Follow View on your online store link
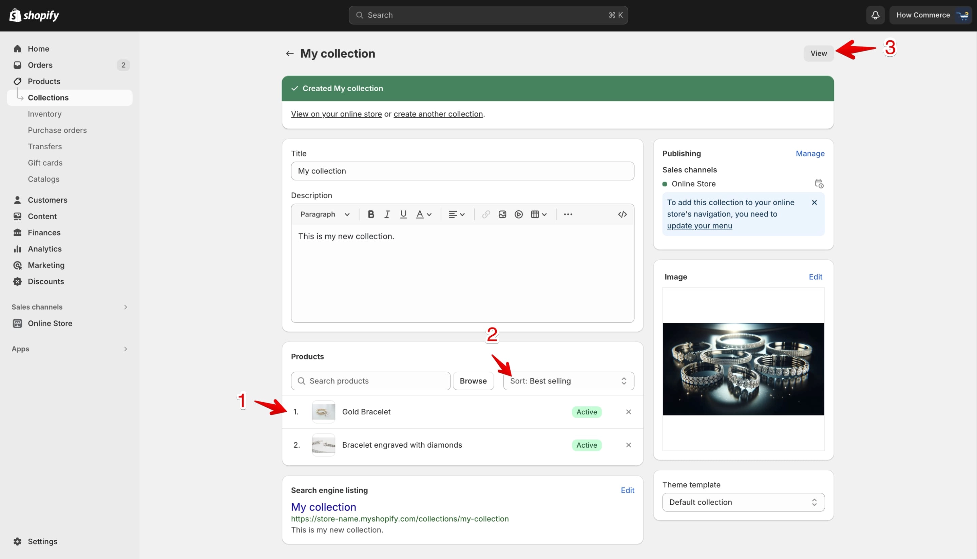Screen dimensions: 977x559 pyautogui.click(x=336, y=114)
